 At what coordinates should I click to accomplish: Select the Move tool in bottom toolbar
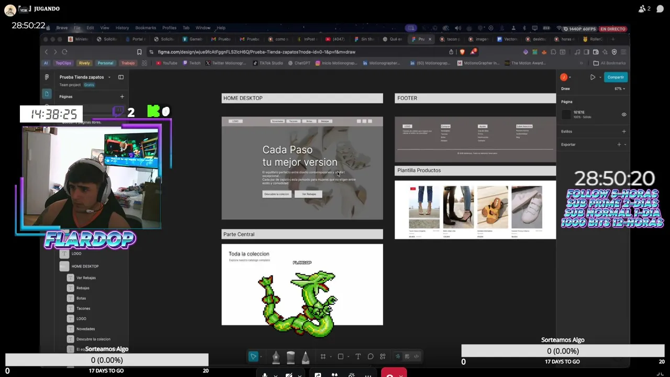(253, 357)
